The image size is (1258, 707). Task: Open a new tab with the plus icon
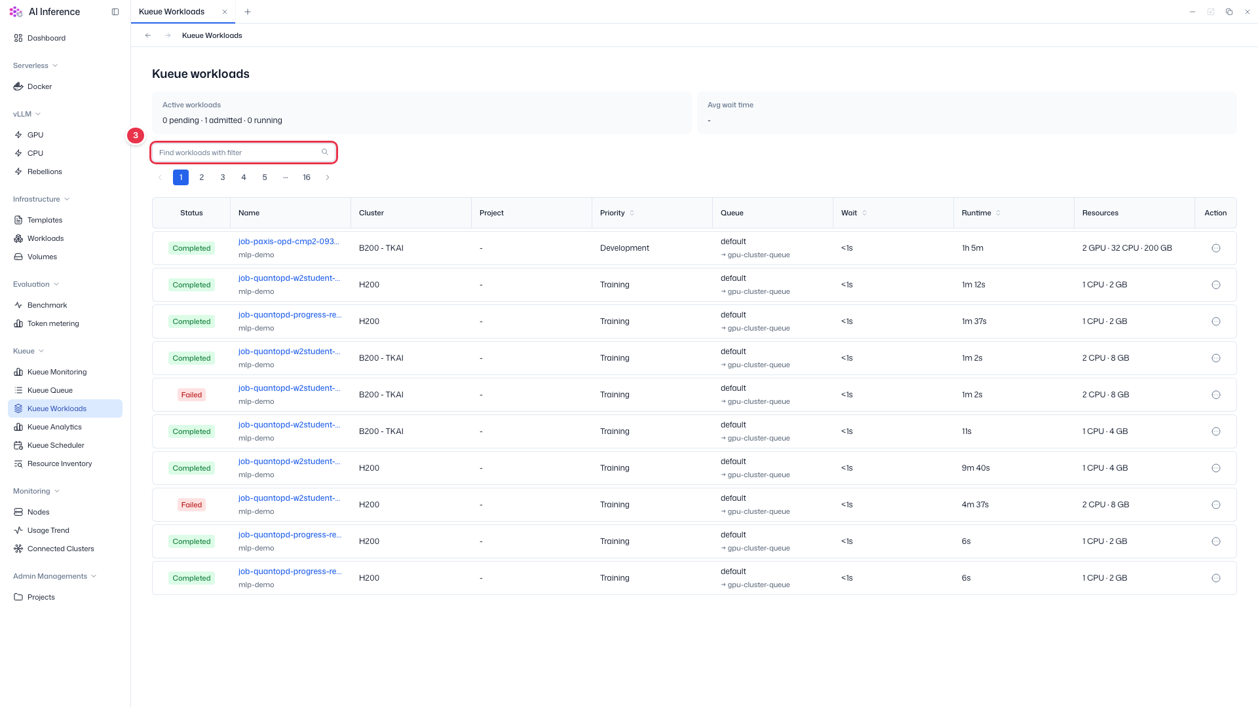coord(248,12)
